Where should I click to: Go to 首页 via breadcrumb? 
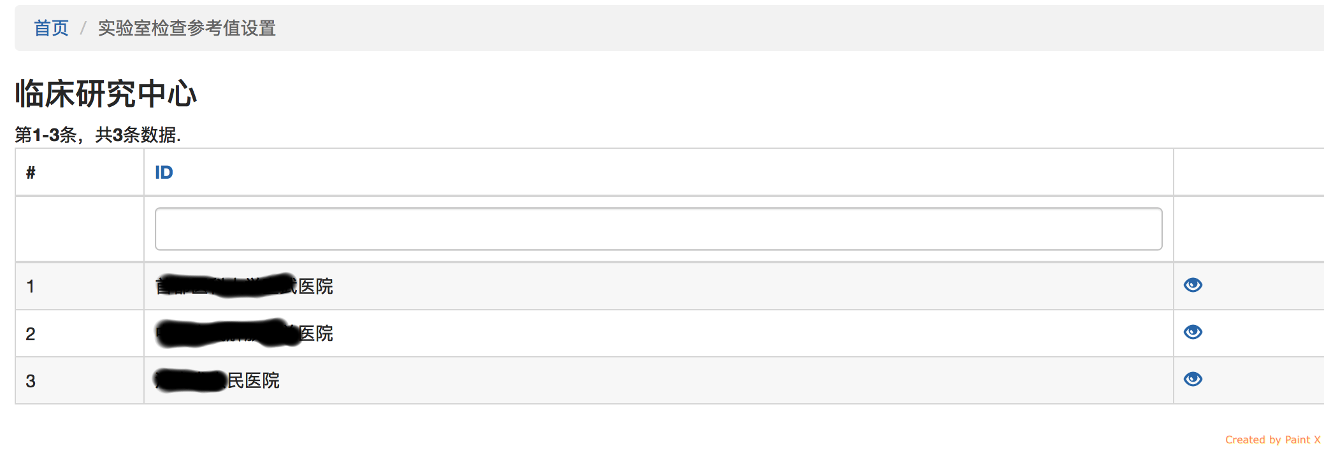[51, 28]
